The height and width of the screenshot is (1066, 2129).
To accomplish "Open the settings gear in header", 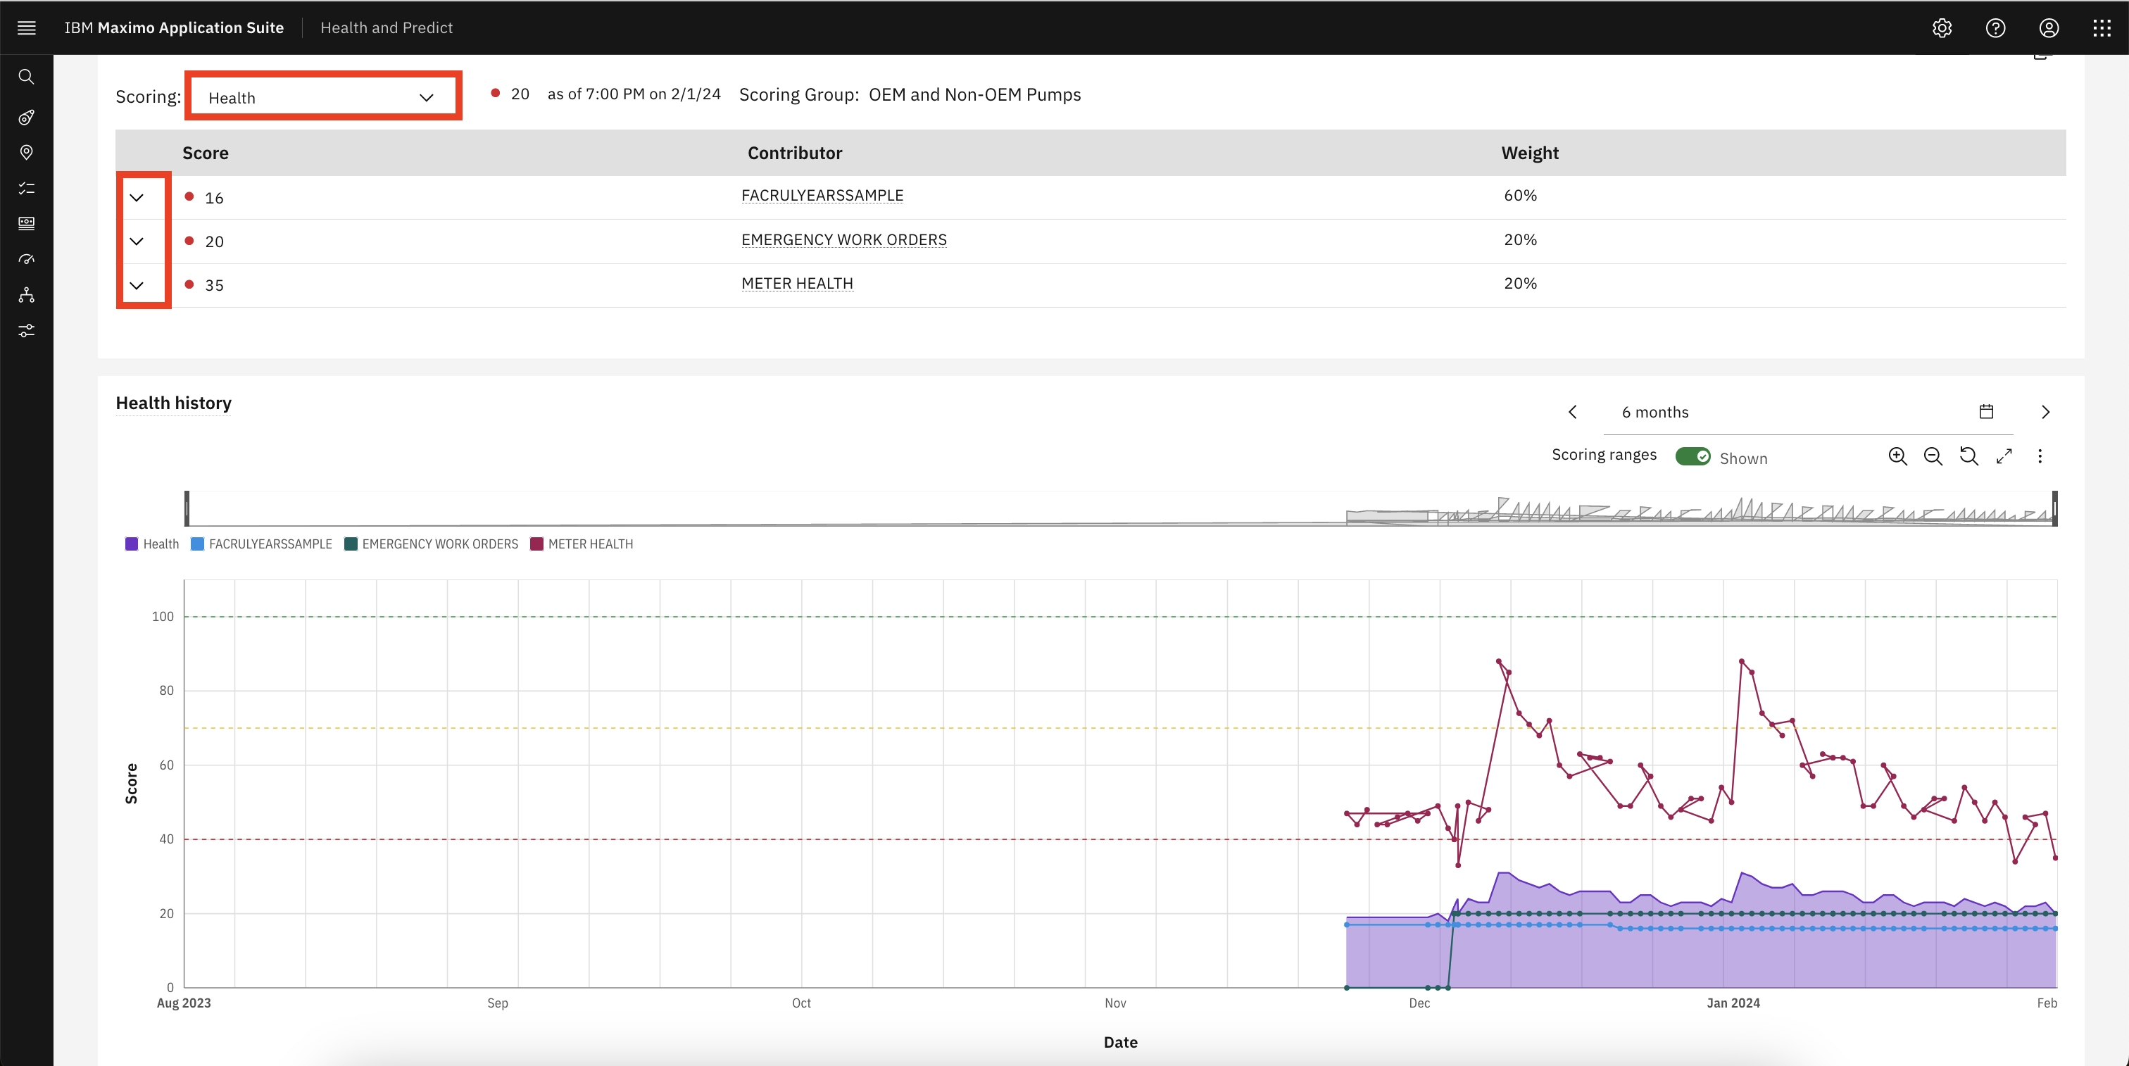I will coord(1942,27).
